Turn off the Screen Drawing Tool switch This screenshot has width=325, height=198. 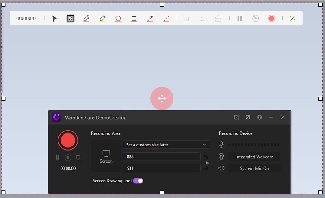(138, 181)
